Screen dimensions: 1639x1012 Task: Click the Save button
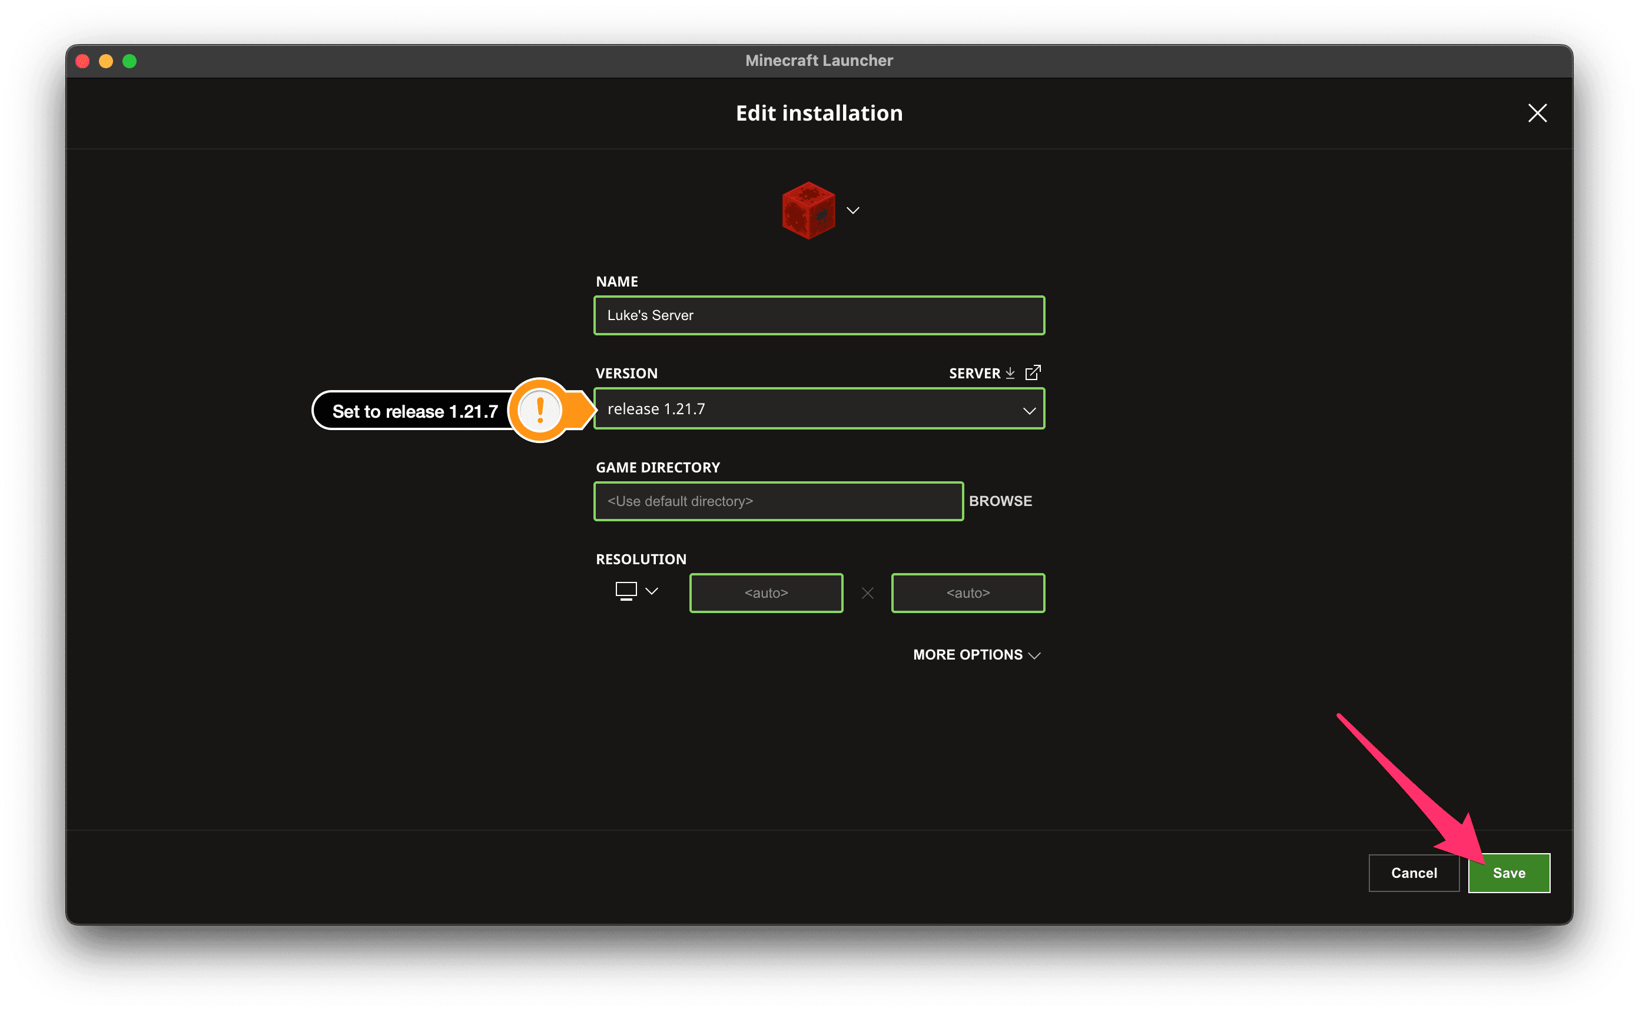coord(1508,873)
